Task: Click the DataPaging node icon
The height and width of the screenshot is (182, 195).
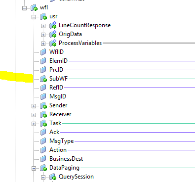Action: click(43, 168)
